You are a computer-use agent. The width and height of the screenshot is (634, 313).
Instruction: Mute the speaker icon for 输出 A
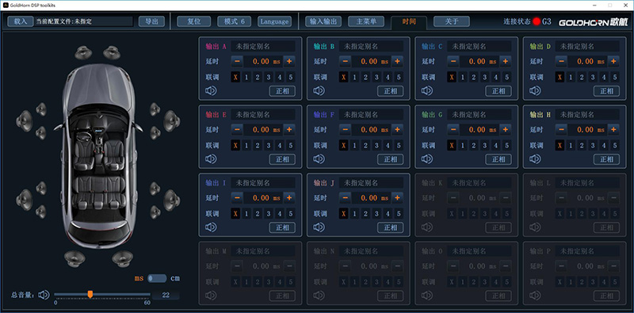point(211,90)
